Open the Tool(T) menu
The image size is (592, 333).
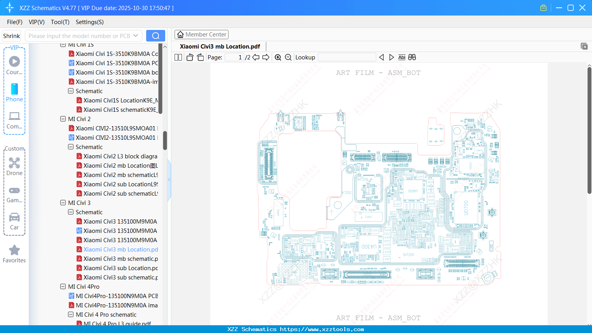(x=60, y=22)
